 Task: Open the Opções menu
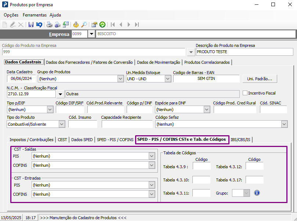click(x=11, y=15)
